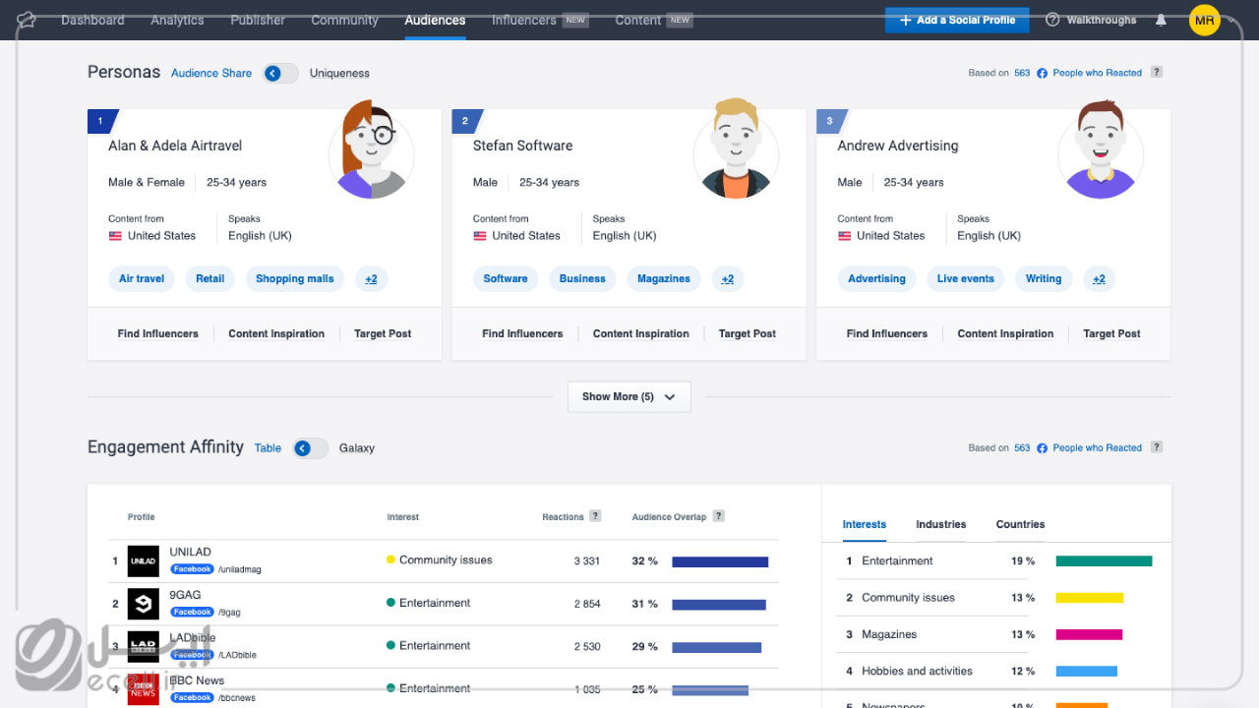Expand +2 interests on Andrew Advertising card

click(1099, 279)
